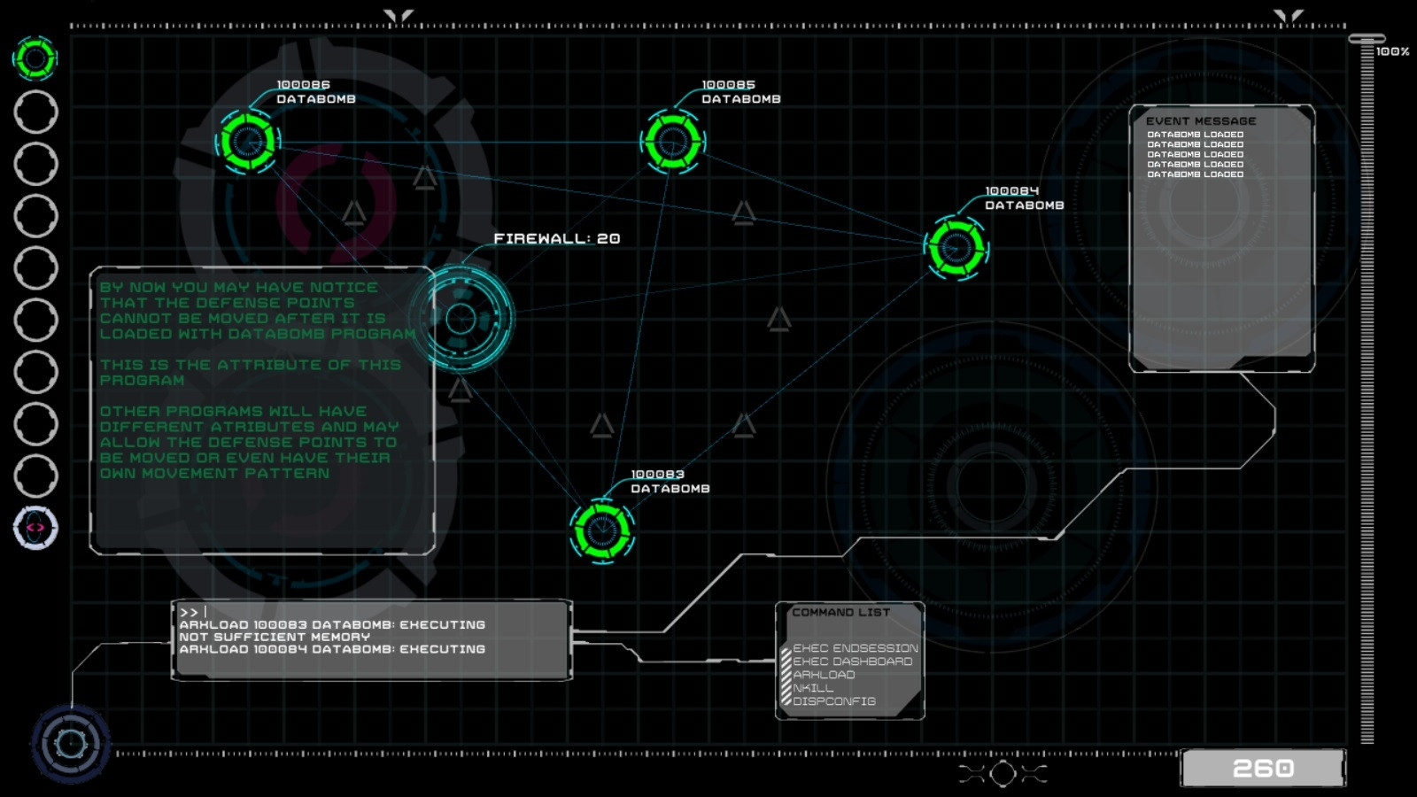Choose EXEC DASHBOARD from the command list
1417x797 pixels.
(x=852, y=662)
